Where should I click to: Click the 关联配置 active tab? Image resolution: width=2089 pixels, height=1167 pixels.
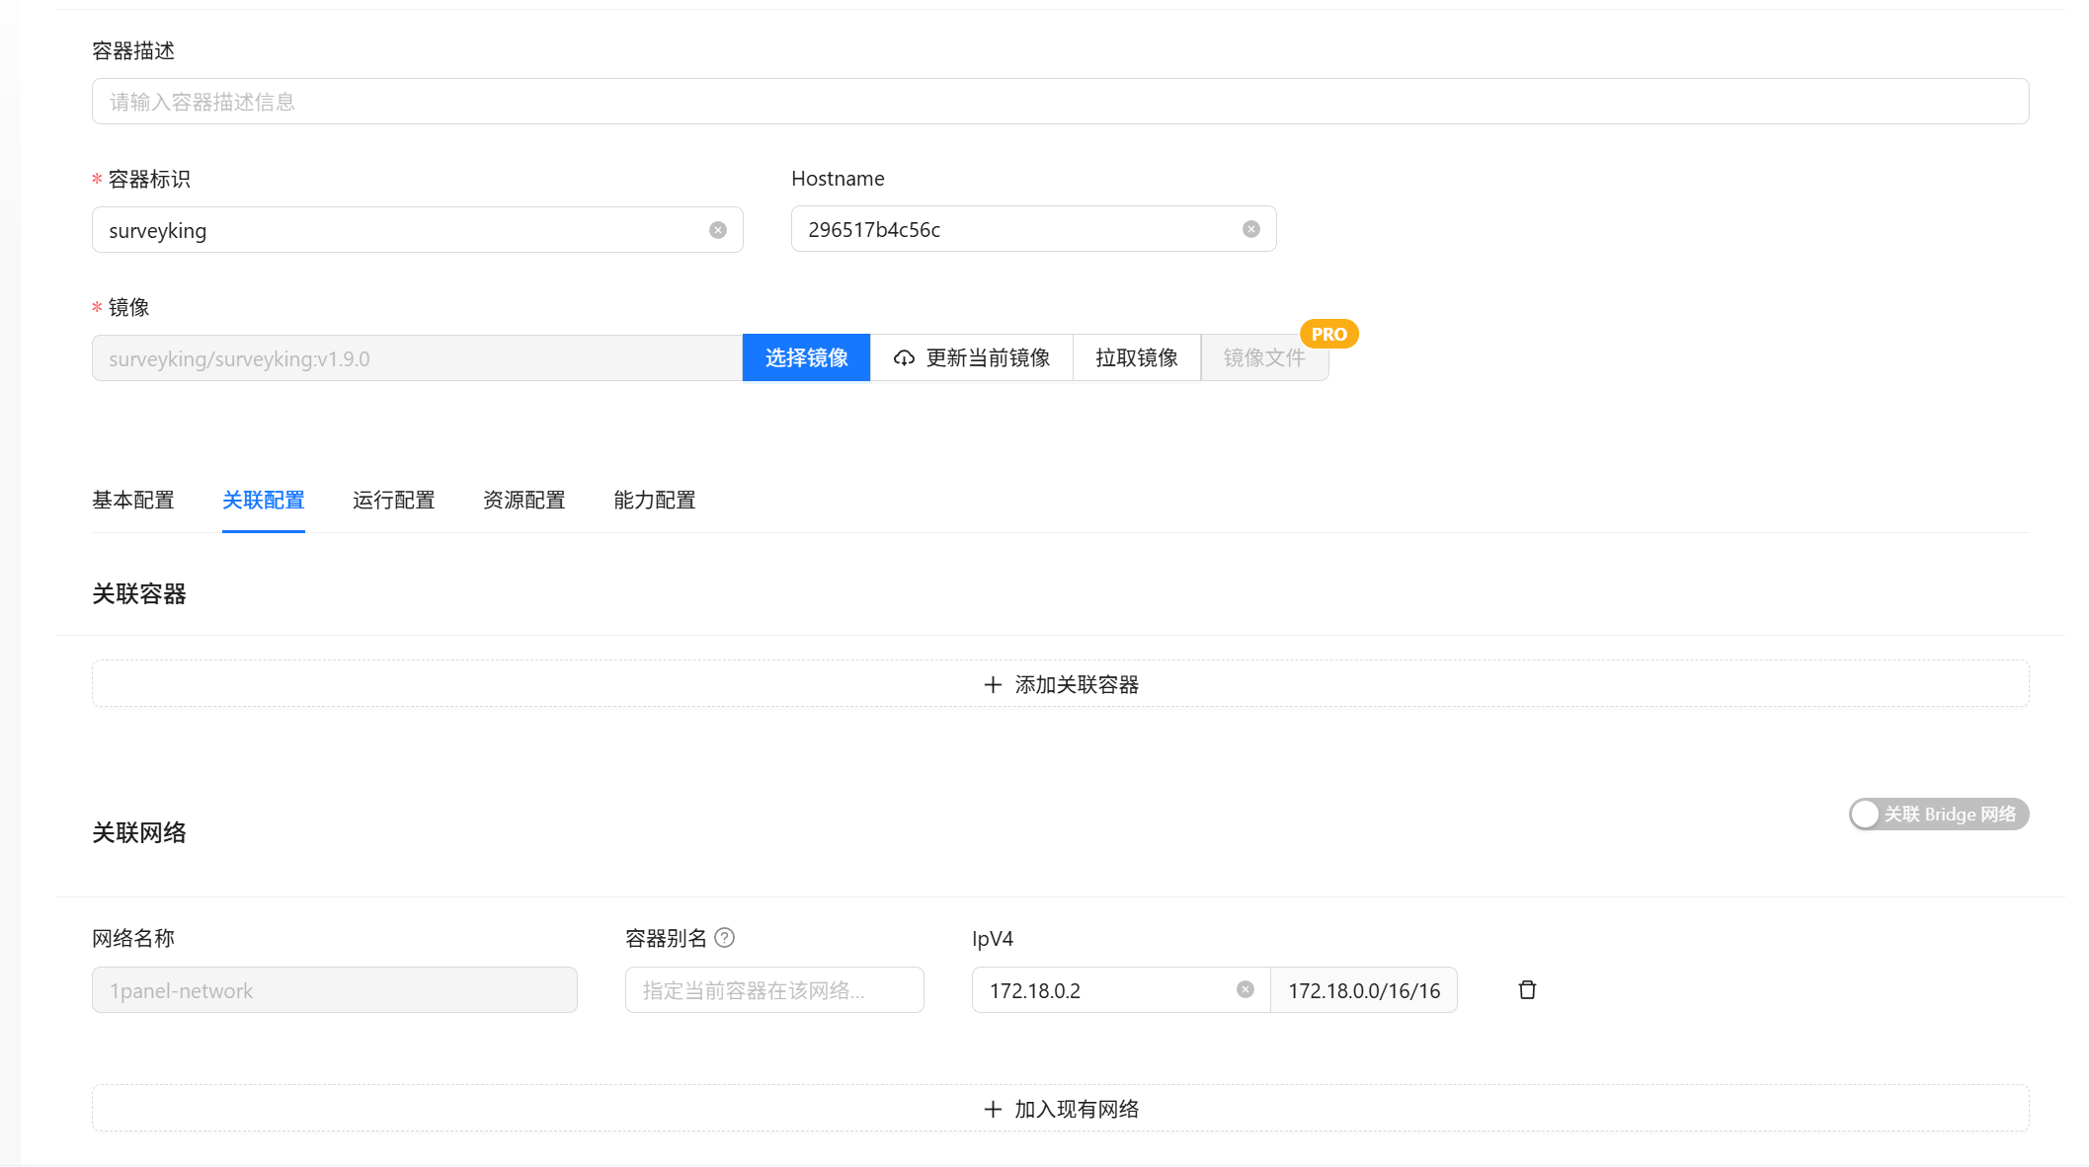point(264,501)
